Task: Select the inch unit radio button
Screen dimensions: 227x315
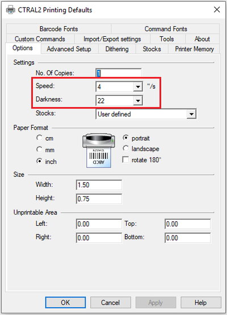Action: point(39,161)
